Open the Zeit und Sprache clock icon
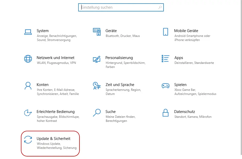This screenshot has width=242, height=159. click(97, 85)
